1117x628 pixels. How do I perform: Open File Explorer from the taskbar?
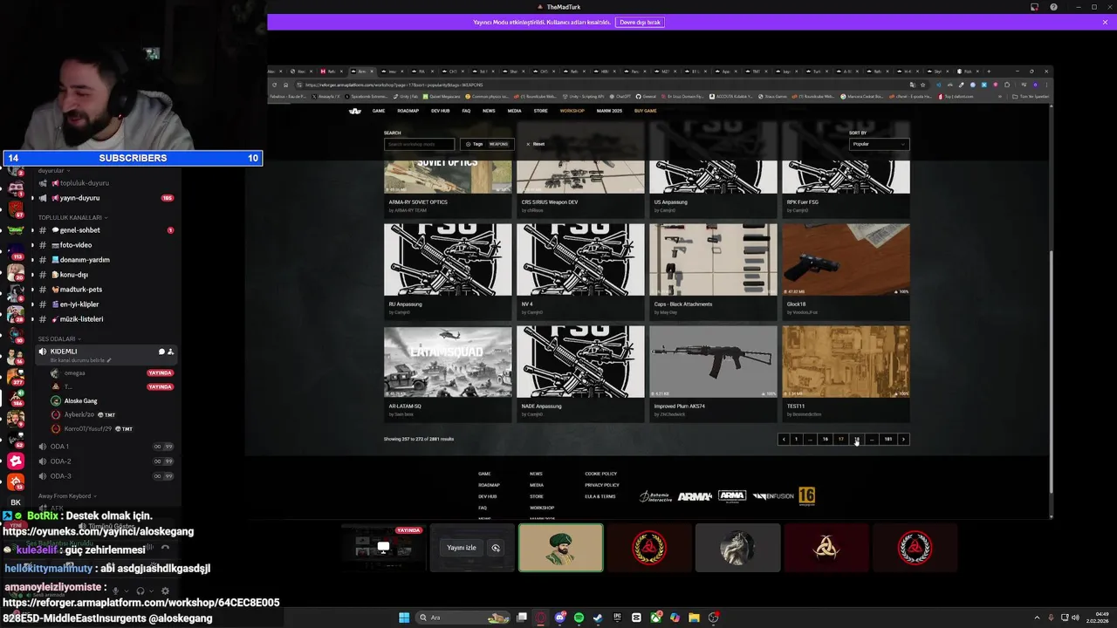click(694, 618)
